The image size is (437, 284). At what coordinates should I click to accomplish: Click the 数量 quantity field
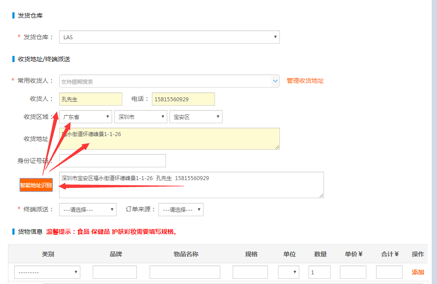coord(319,272)
